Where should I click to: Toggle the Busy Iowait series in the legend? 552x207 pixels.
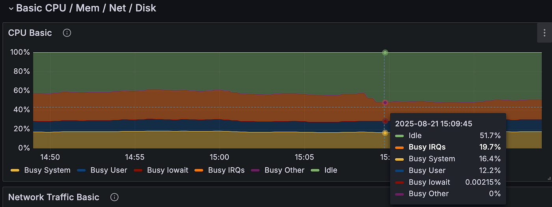[168, 170]
